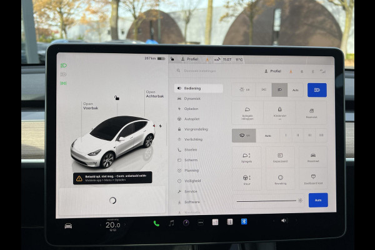The image size is (375, 250).
Task: Select wiper speed IIII
Action: pyautogui.click(x=321, y=136)
